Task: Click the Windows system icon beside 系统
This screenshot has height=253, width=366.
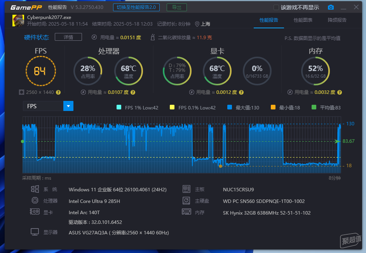Action: point(35,189)
